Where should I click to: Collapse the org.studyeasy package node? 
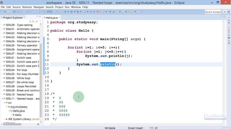coord(7,107)
